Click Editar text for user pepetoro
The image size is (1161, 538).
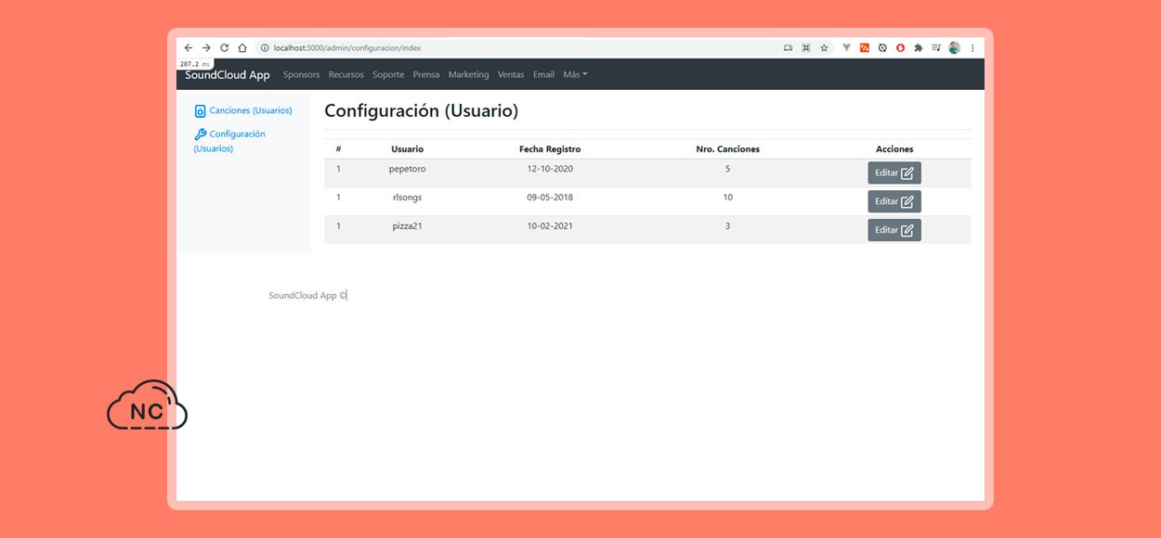(x=887, y=173)
